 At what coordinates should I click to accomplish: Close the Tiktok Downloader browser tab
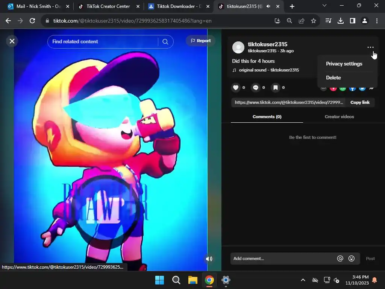[208, 6]
